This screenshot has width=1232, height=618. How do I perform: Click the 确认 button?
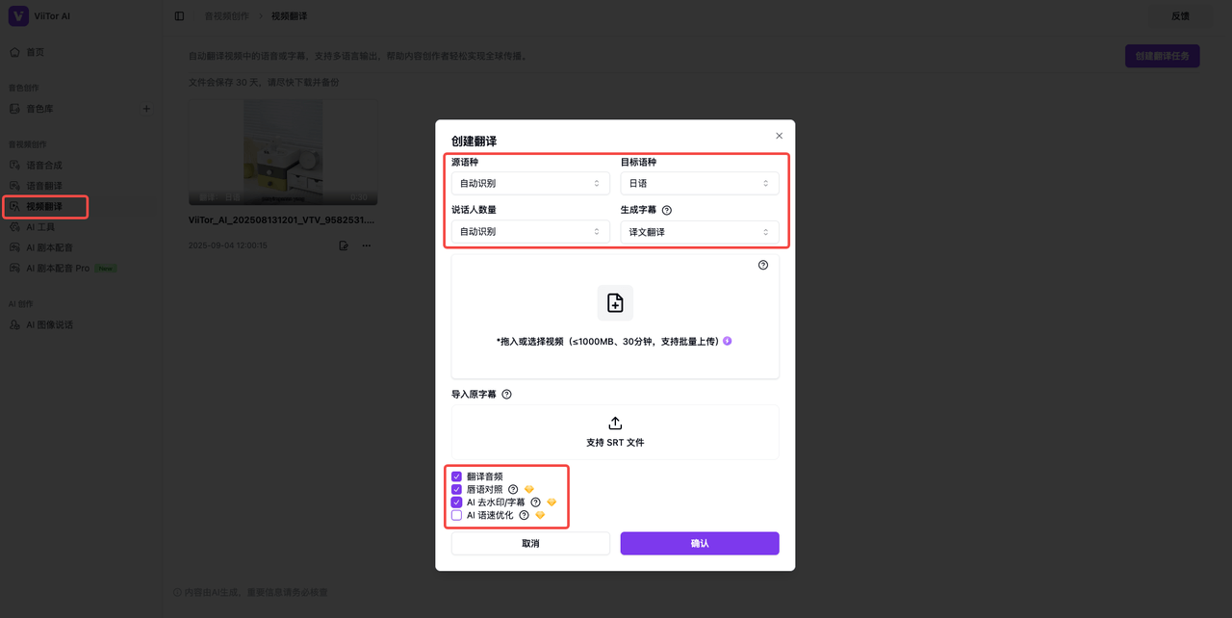[700, 544]
